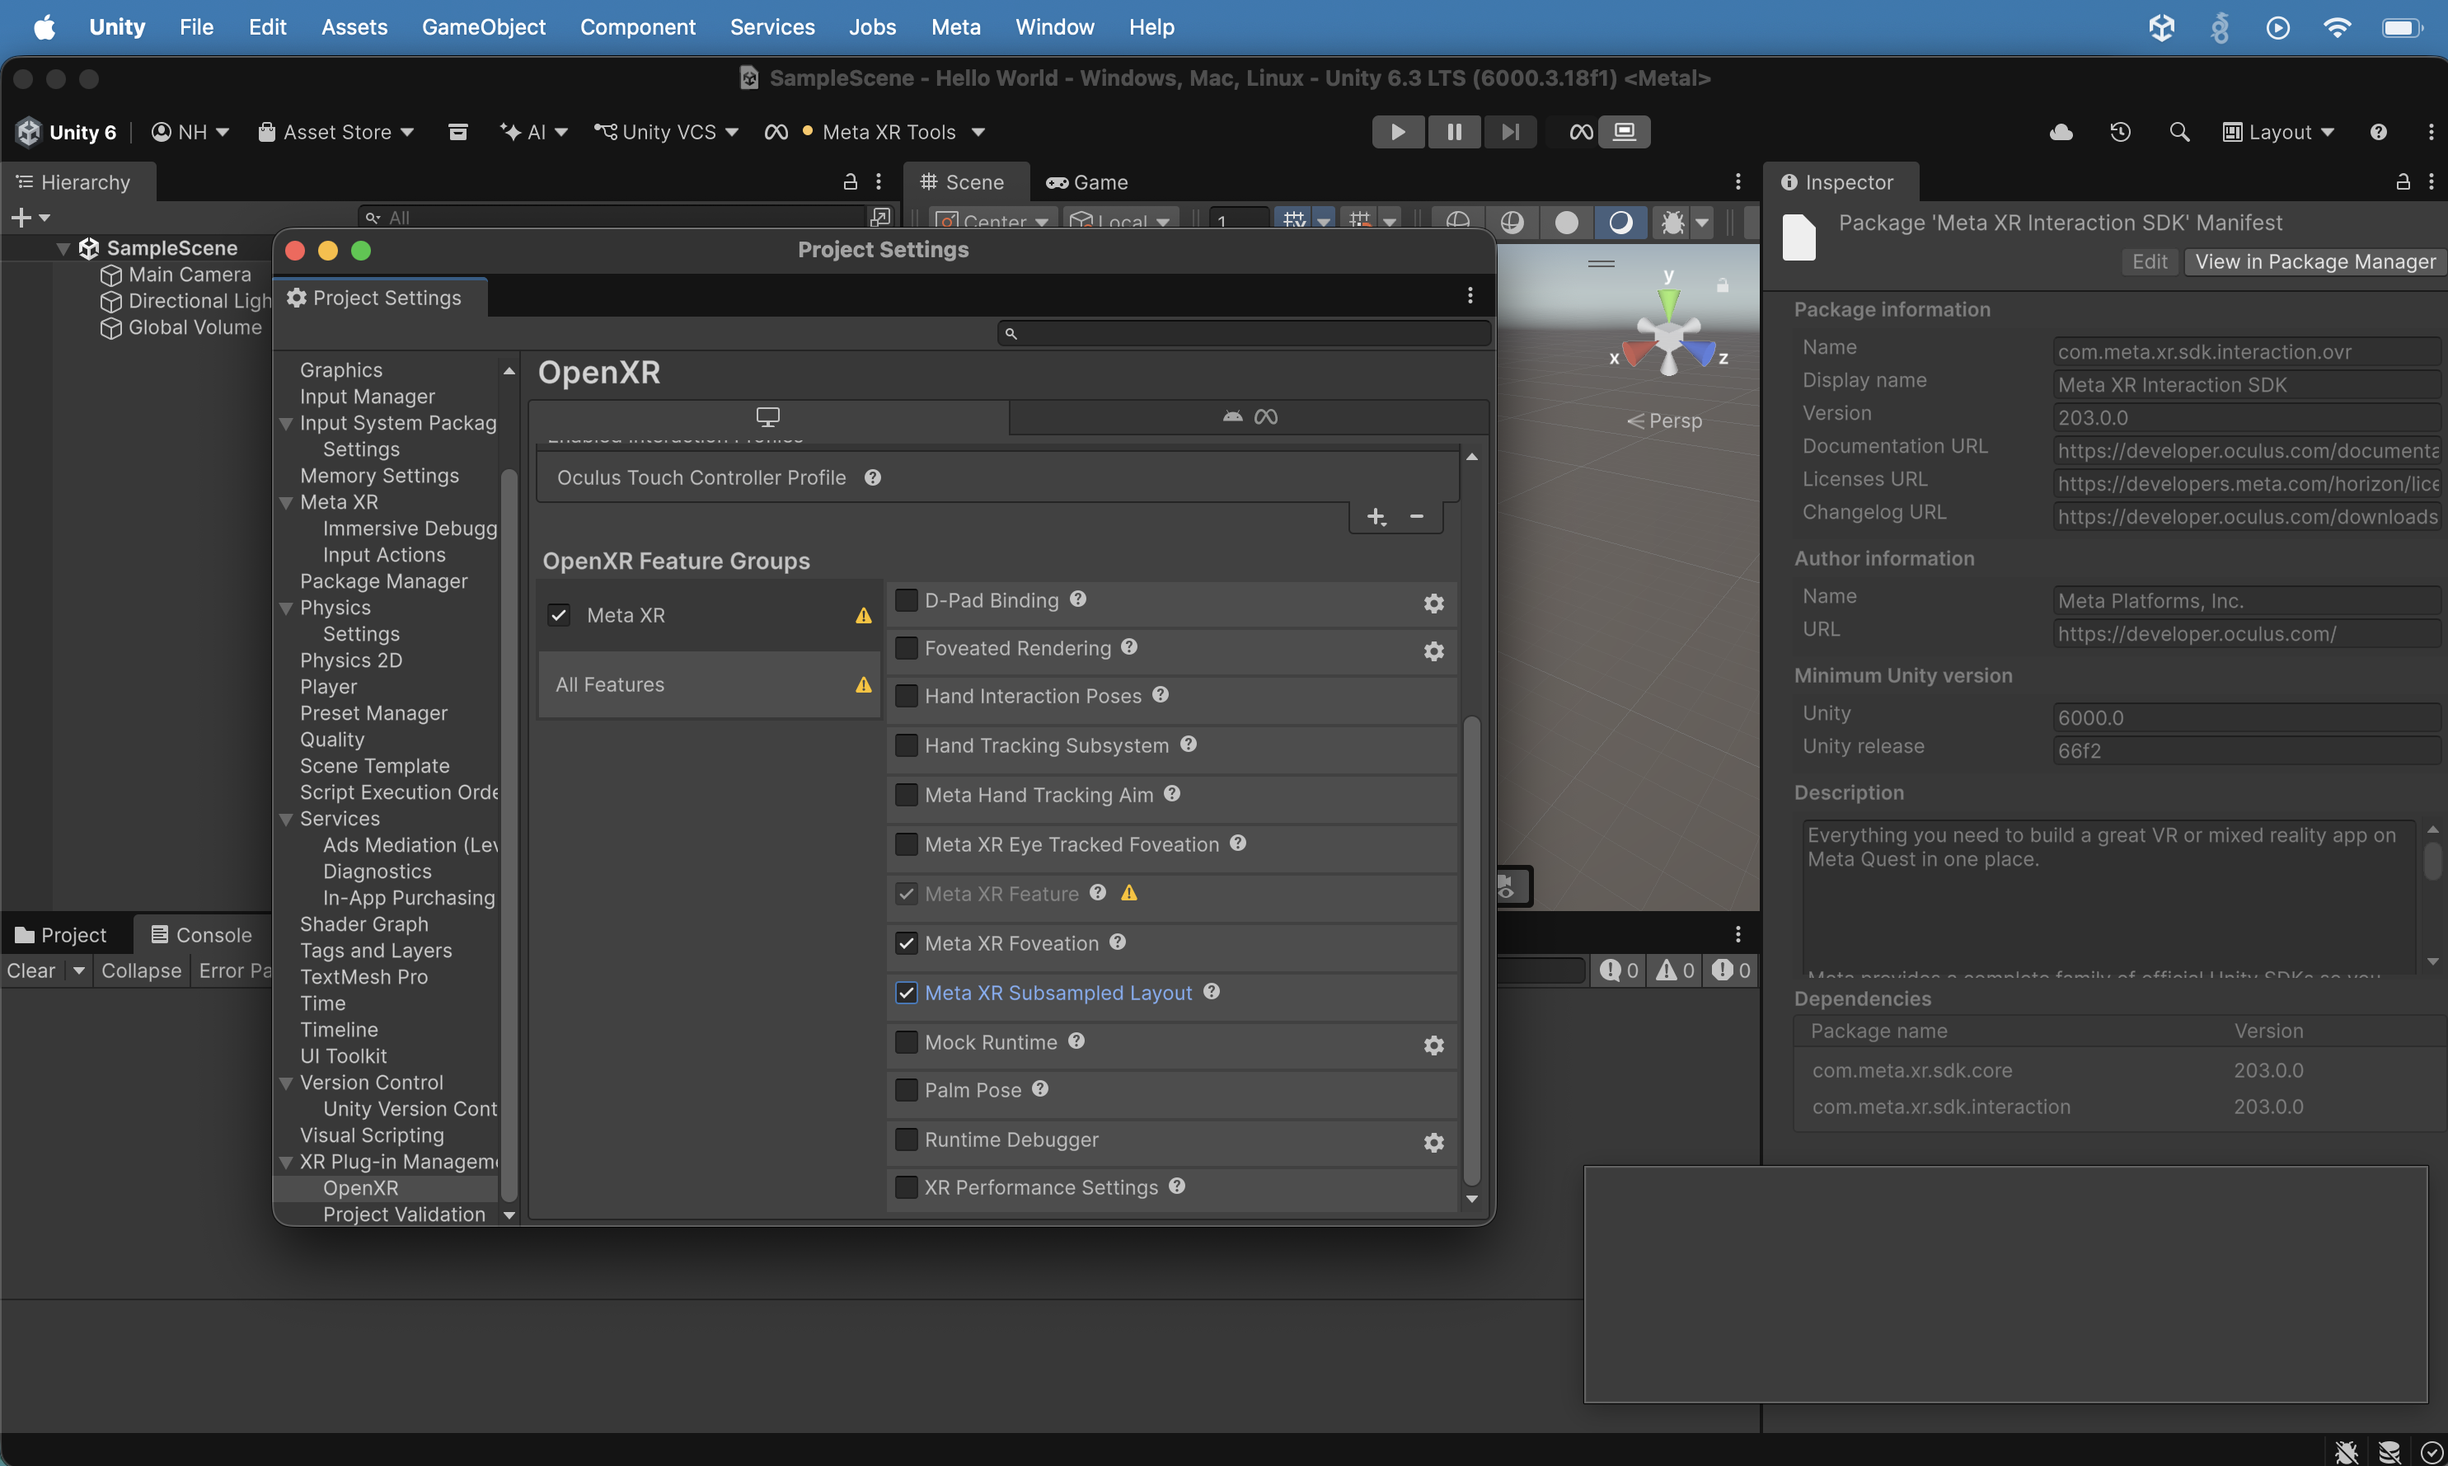Open the AI dropdown in toolbar

(x=533, y=131)
